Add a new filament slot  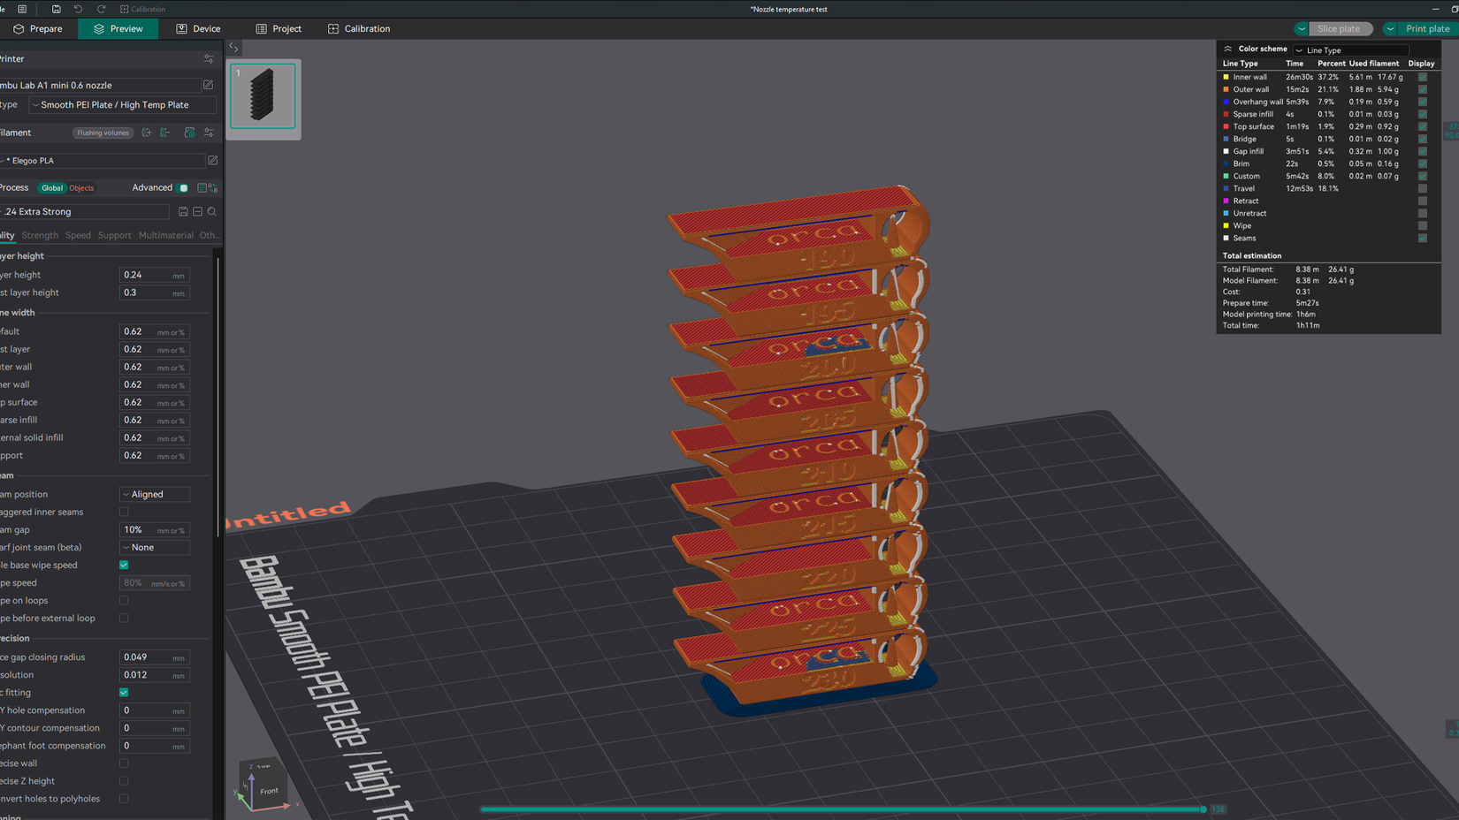(x=147, y=133)
